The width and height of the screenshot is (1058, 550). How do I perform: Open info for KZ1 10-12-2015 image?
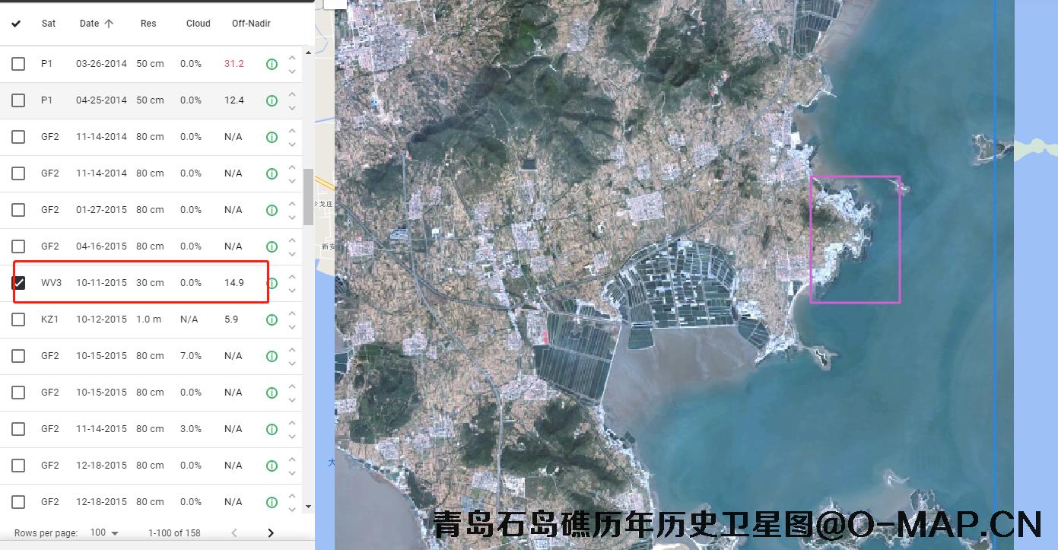point(272,320)
